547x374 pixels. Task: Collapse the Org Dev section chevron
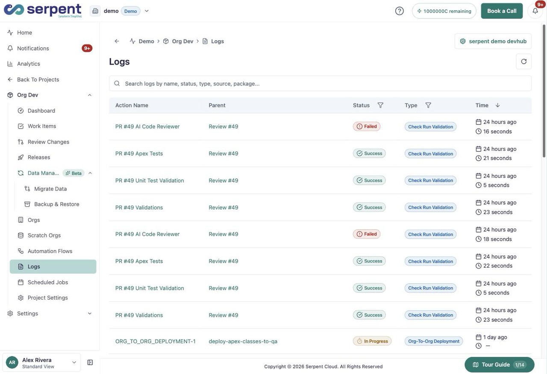(x=90, y=95)
